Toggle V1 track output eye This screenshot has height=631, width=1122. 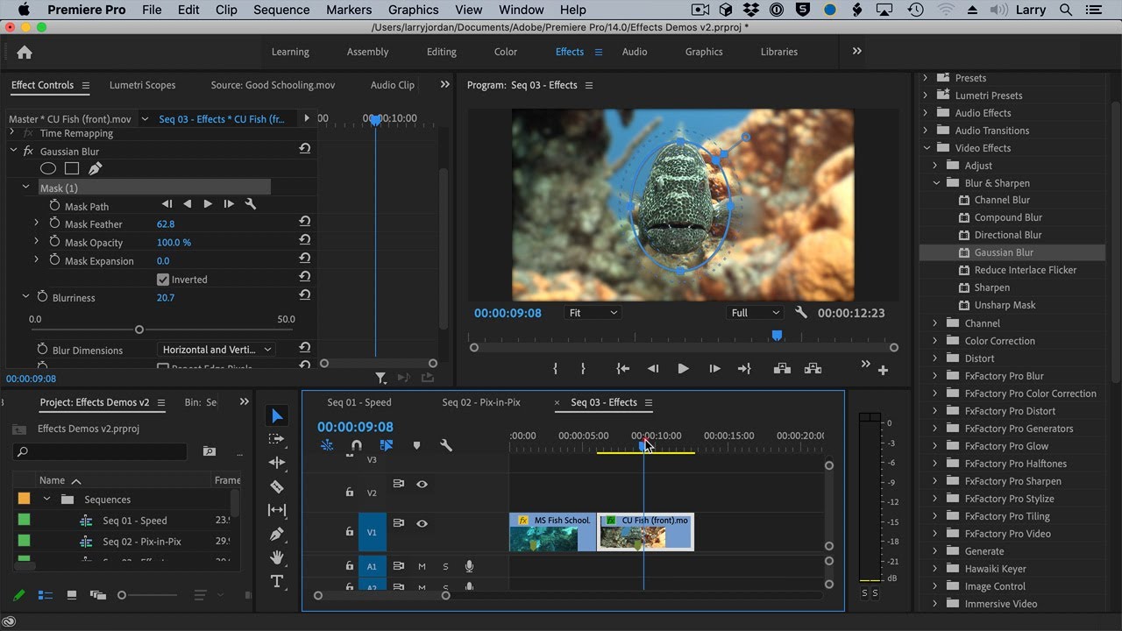(422, 523)
